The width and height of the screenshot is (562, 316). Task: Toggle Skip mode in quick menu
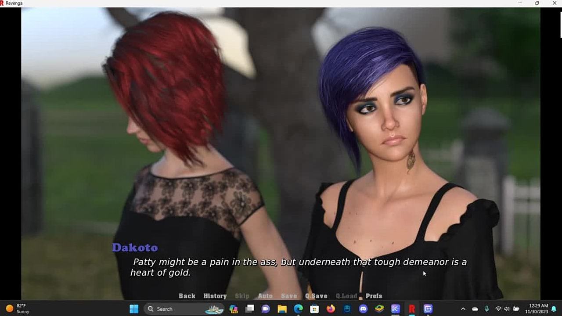(242, 296)
